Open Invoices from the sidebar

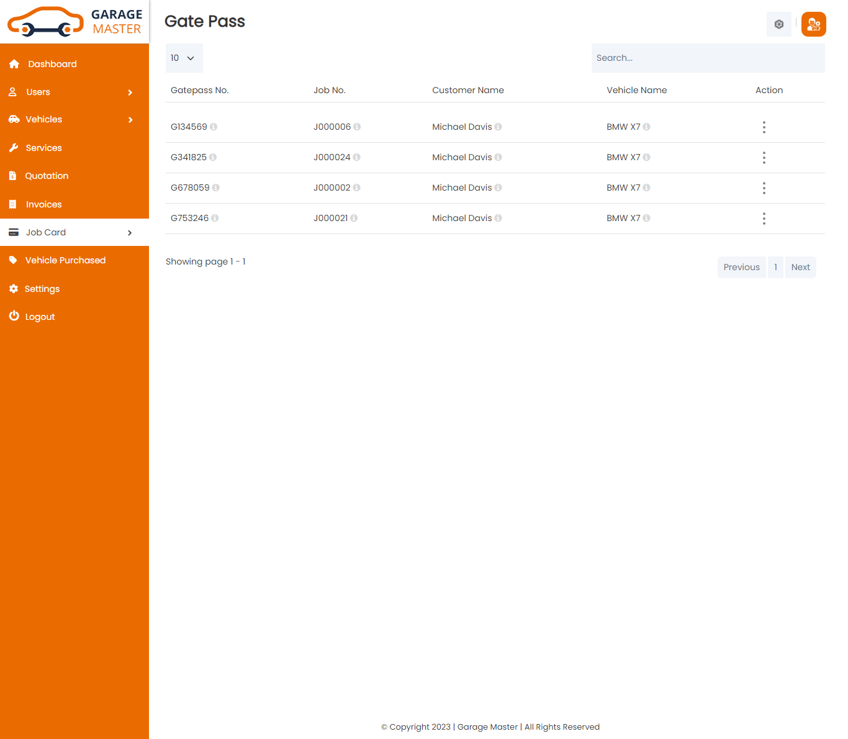(x=43, y=204)
